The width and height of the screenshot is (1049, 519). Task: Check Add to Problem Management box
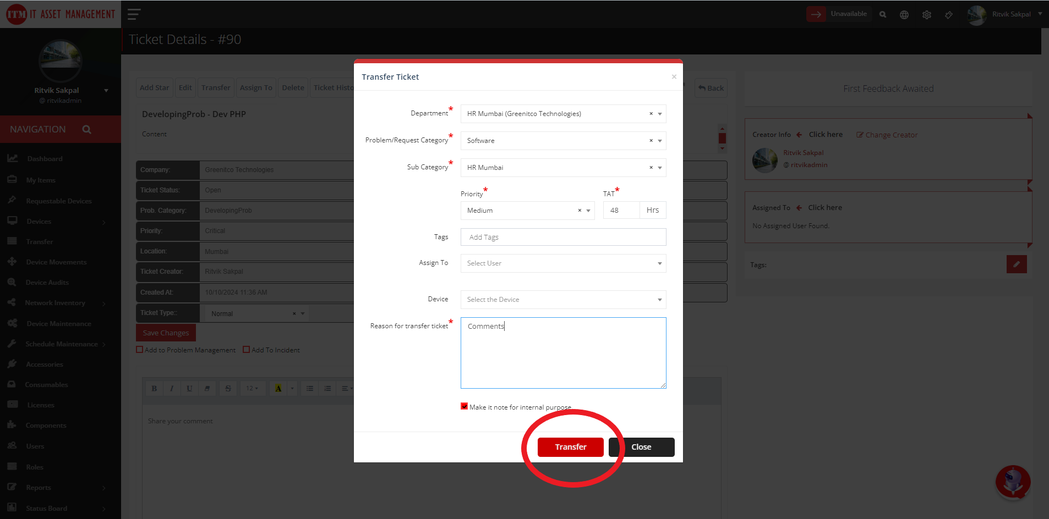point(140,350)
